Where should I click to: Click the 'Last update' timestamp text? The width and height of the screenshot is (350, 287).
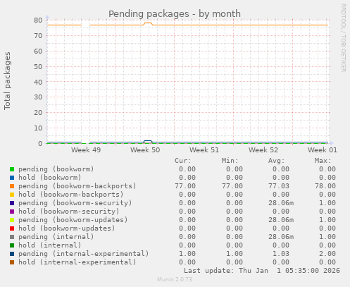click(x=262, y=271)
